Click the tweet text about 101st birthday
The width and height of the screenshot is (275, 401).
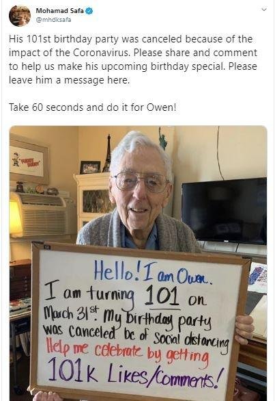[x=133, y=60]
